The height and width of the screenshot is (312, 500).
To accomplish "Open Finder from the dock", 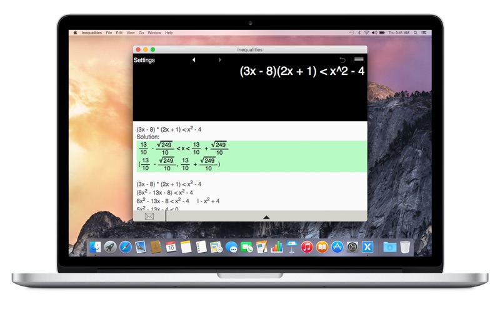I will tap(95, 247).
